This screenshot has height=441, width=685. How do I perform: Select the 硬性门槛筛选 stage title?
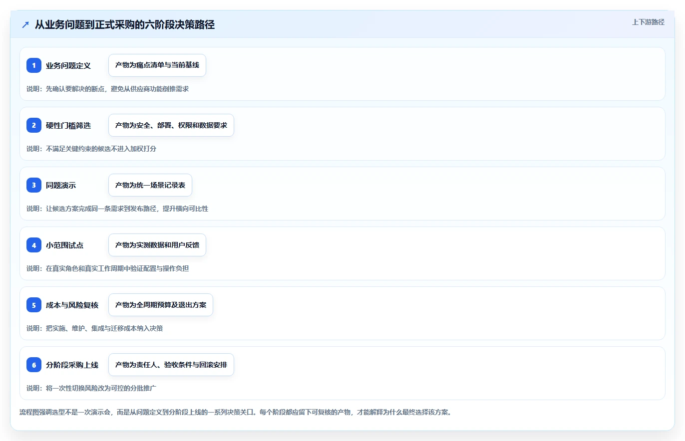(68, 125)
